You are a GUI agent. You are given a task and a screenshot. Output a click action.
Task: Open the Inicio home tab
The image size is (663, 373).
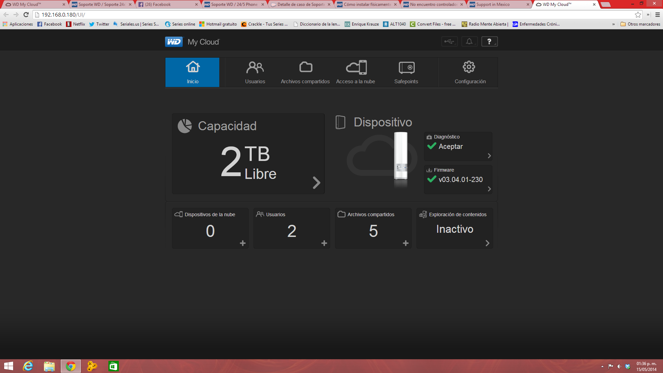coord(192,72)
